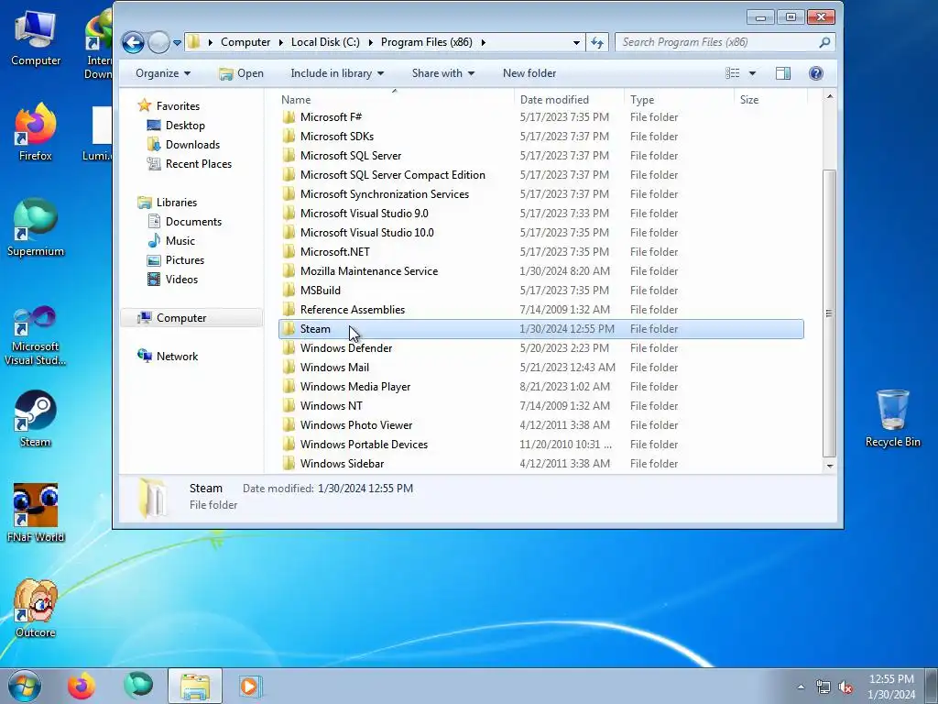The image size is (938, 704).
Task: Expand the arrow after Local Disk (C:)
Action: pos(370,42)
